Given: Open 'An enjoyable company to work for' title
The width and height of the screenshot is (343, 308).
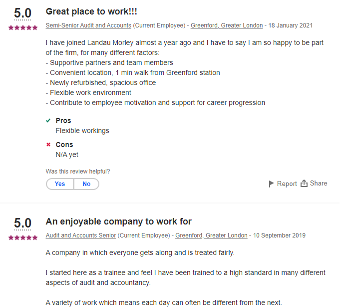Looking at the screenshot, I should click(x=118, y=221).
